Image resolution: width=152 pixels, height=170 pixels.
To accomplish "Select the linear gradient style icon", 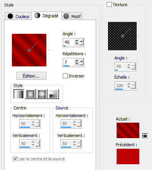I will tap(19, 94).
